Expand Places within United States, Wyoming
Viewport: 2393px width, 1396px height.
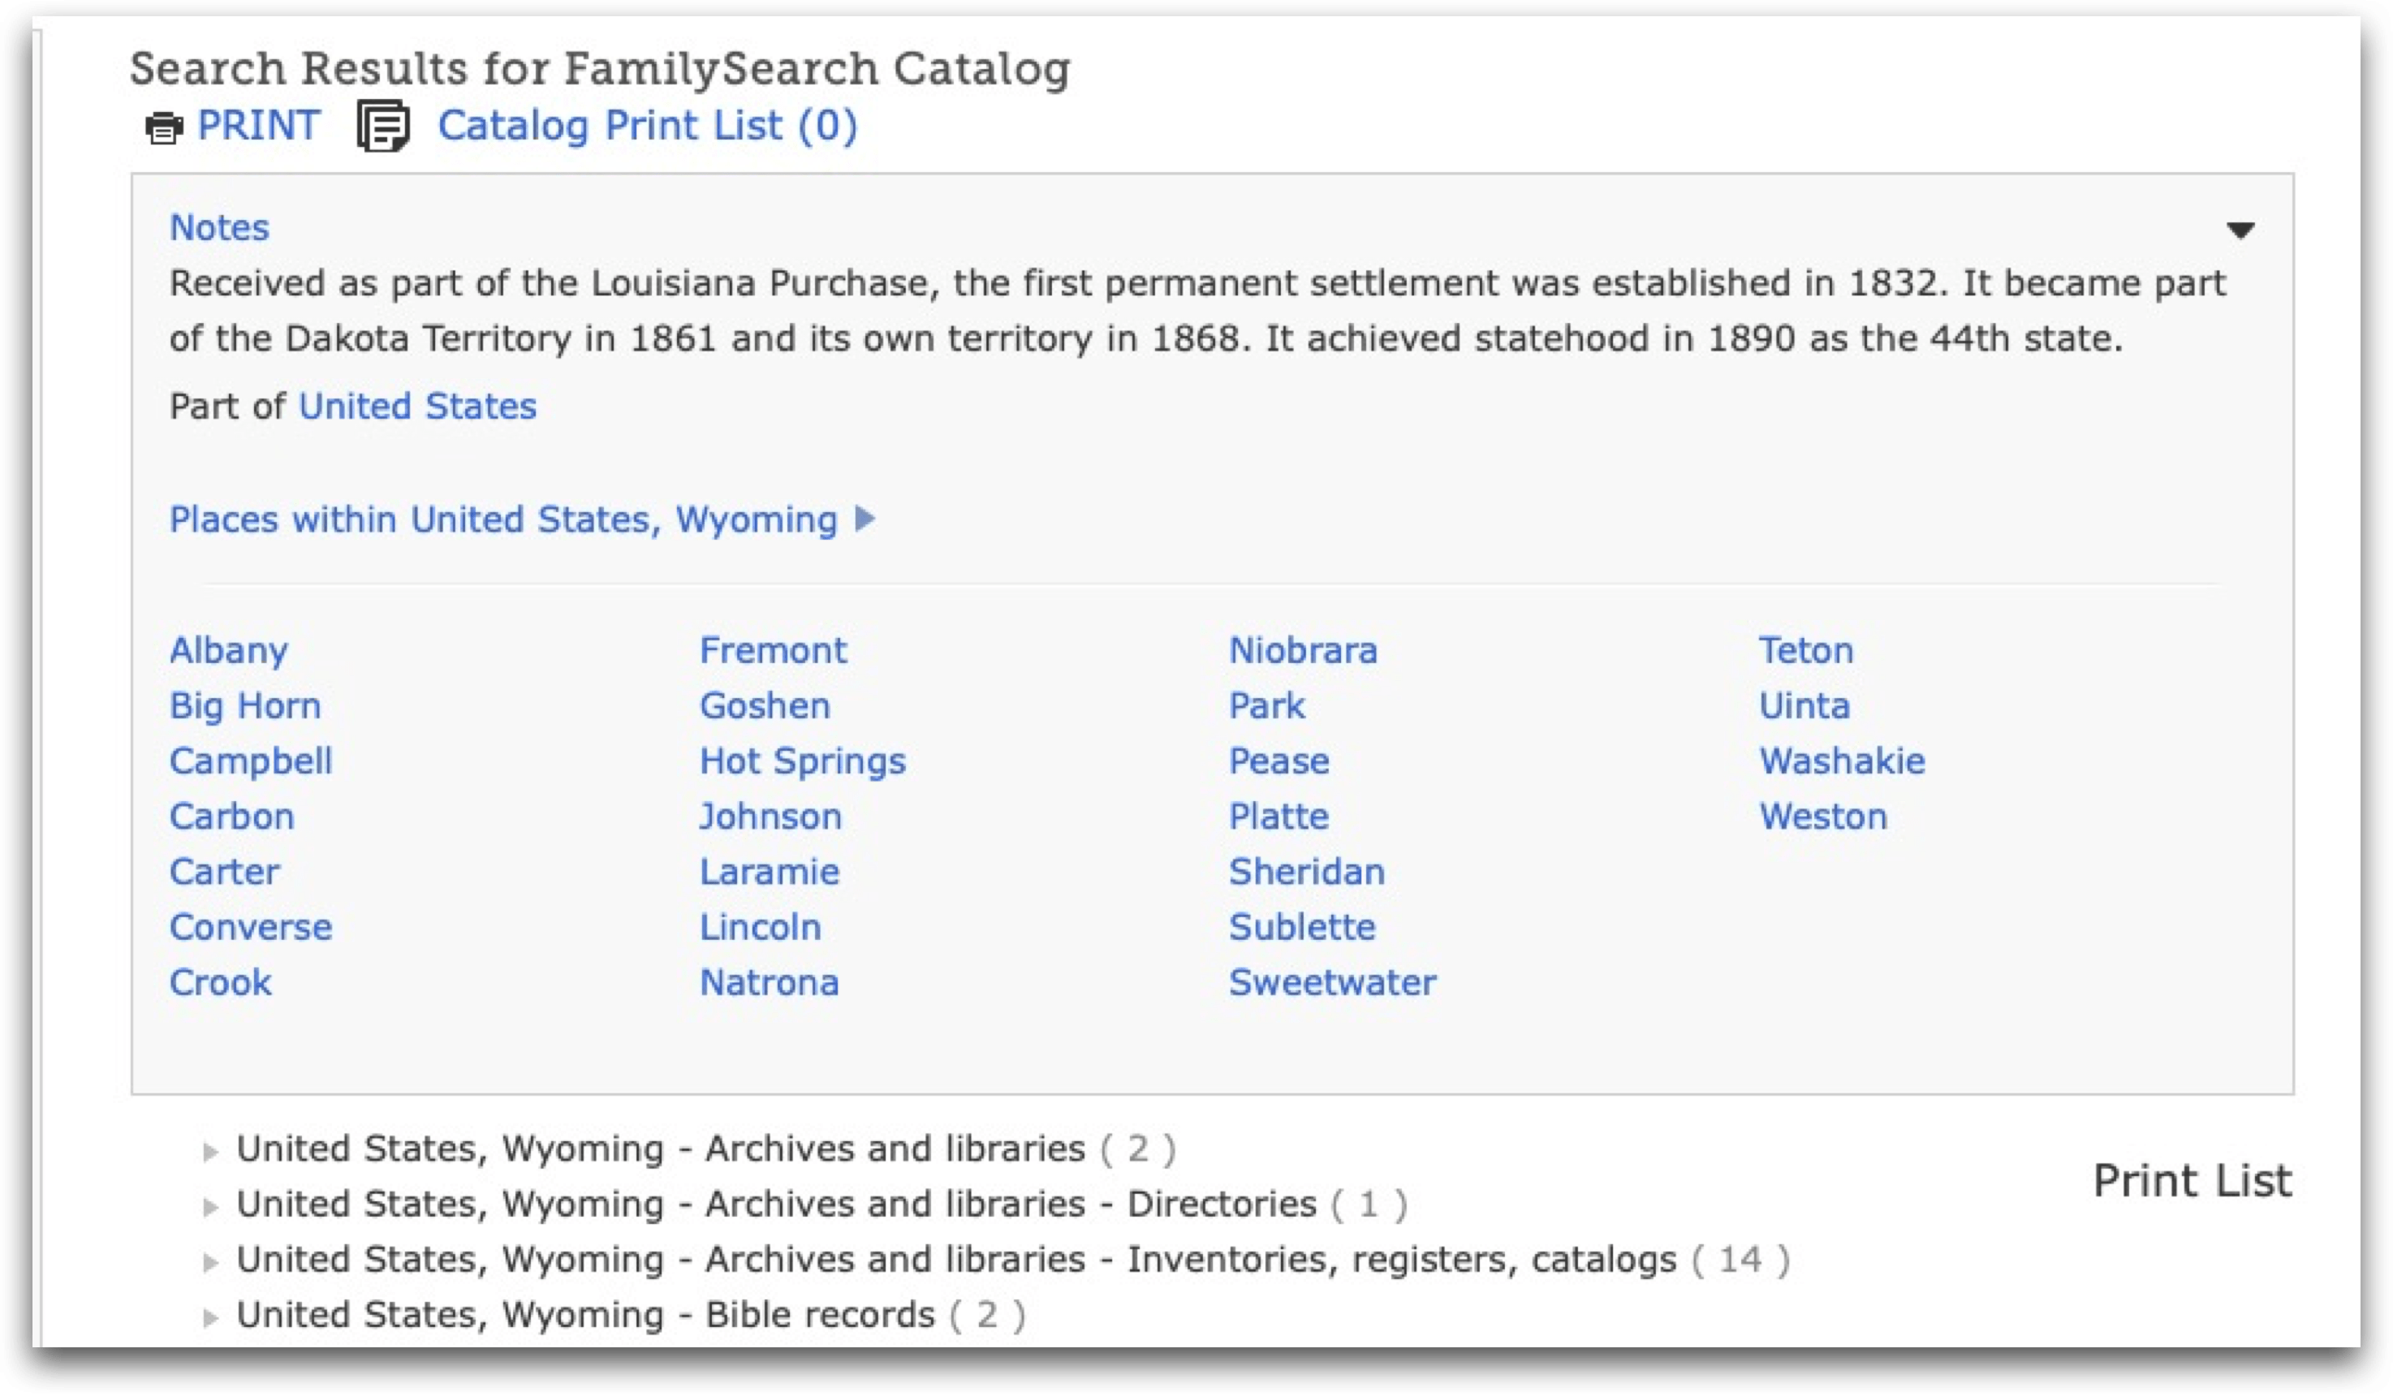(x=864, y=519)
